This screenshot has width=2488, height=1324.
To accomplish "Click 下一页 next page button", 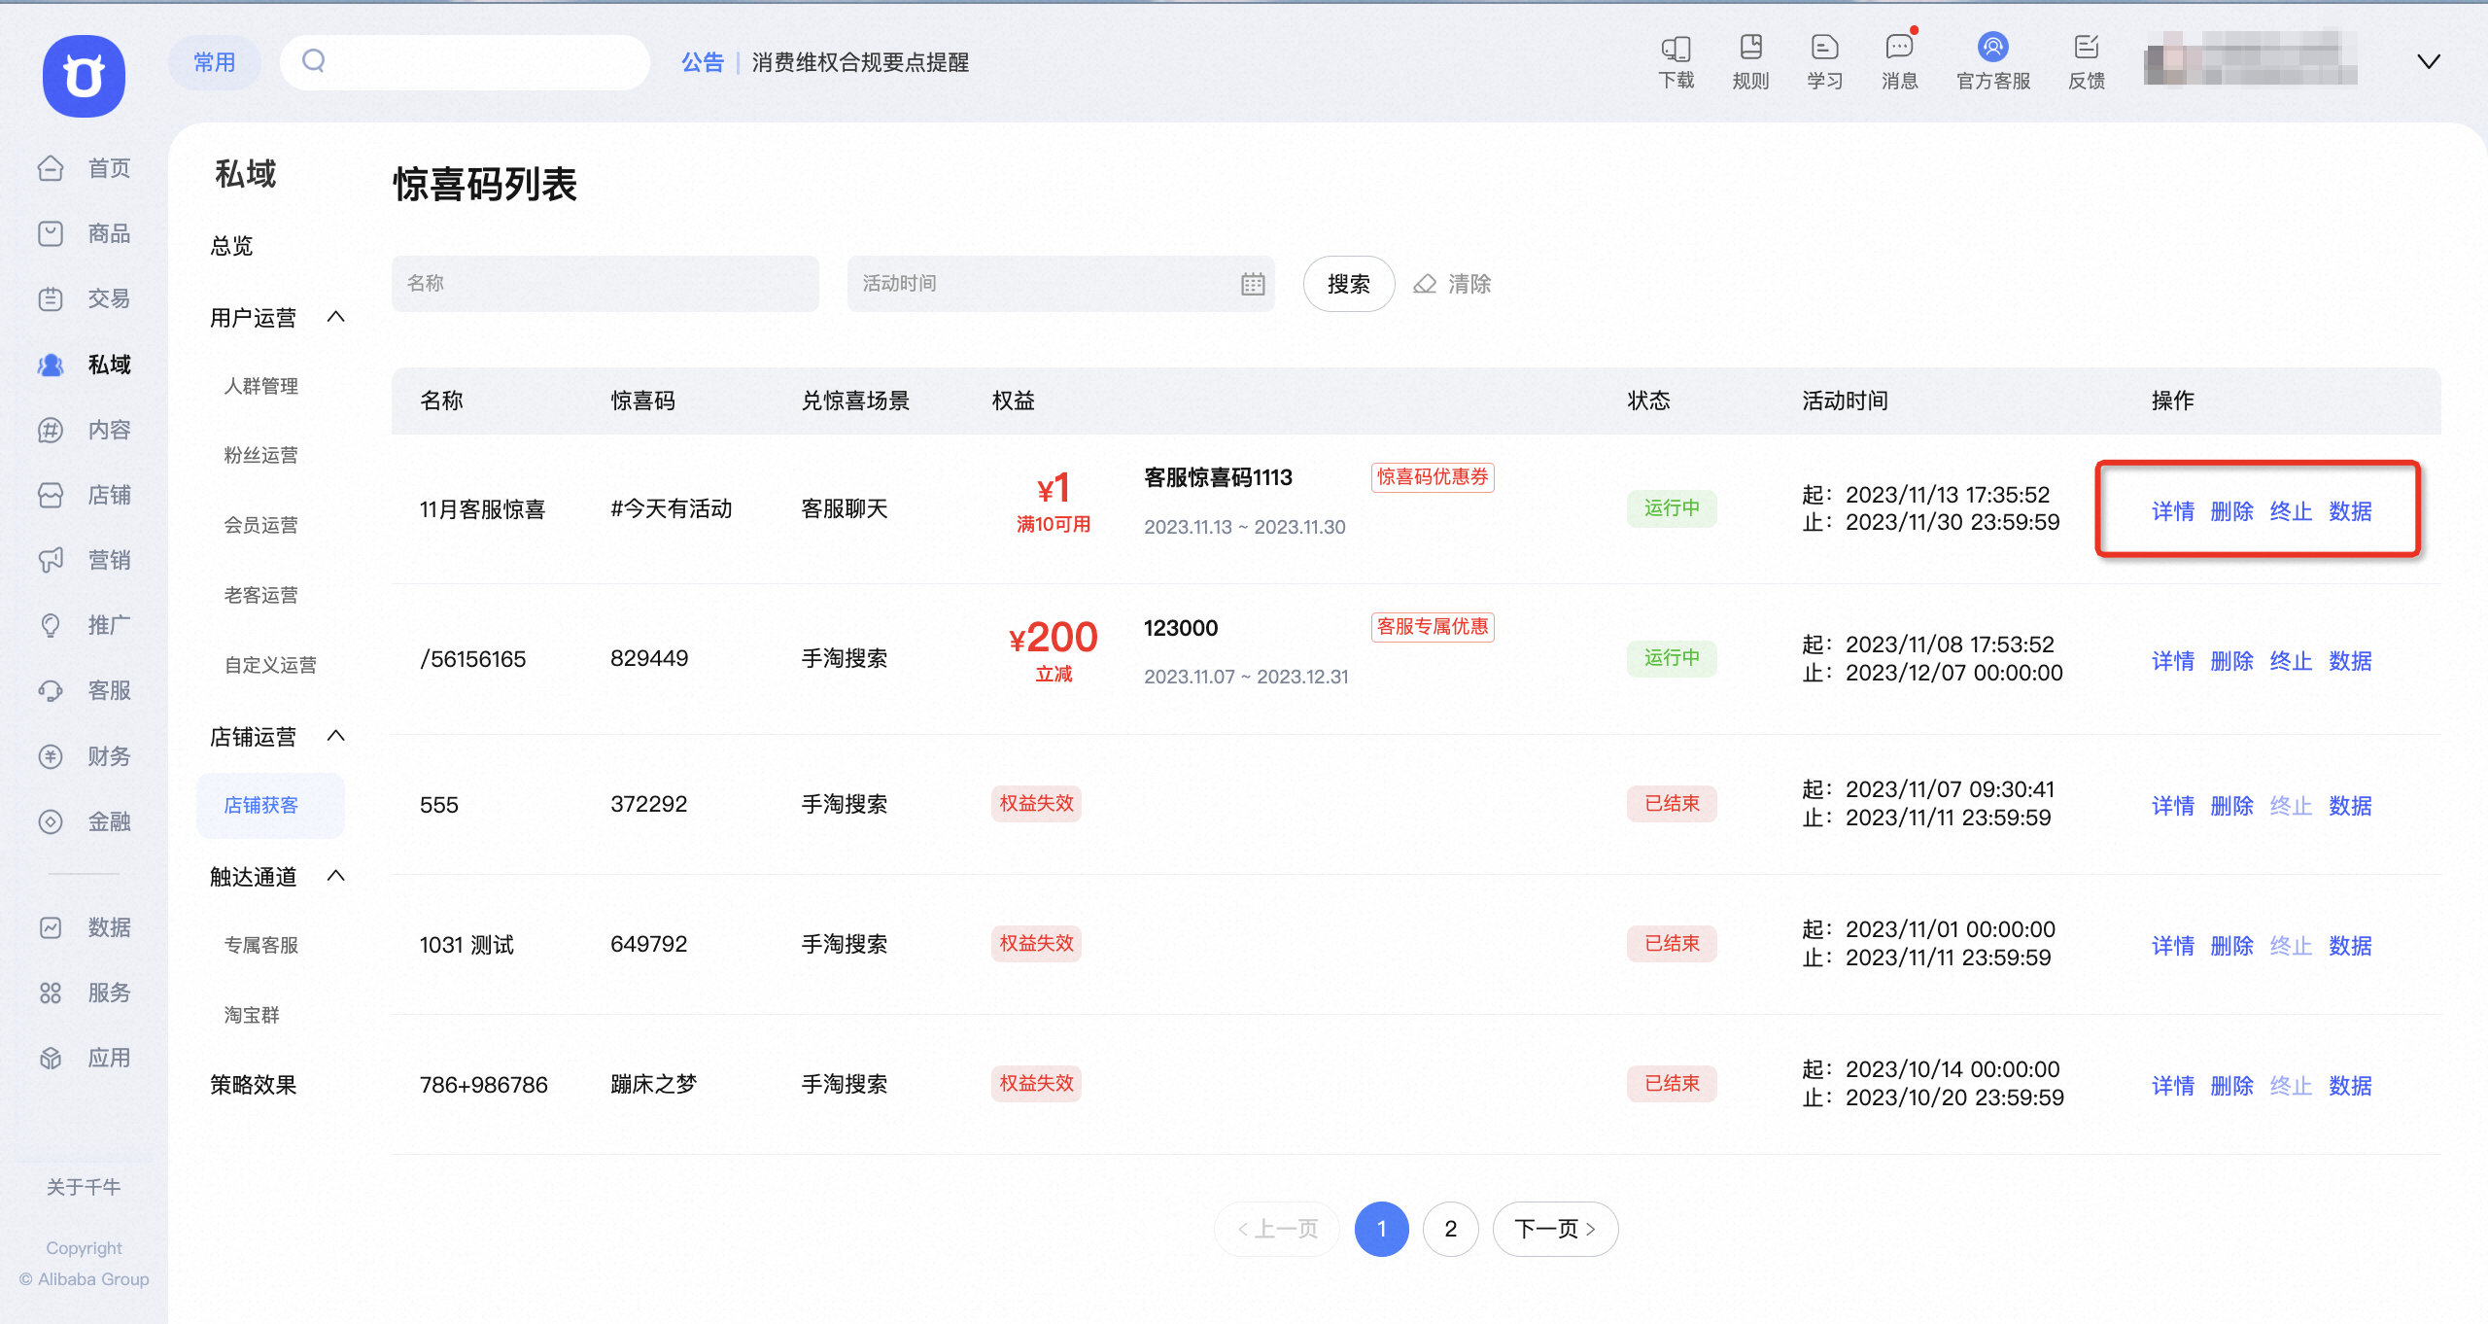I will pyautogui.click(x=1555, y=1229).
